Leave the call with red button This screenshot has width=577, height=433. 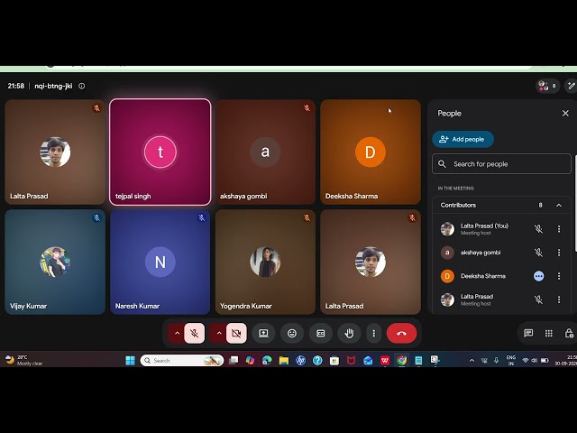pyautogui.click(x=401, y=333)
